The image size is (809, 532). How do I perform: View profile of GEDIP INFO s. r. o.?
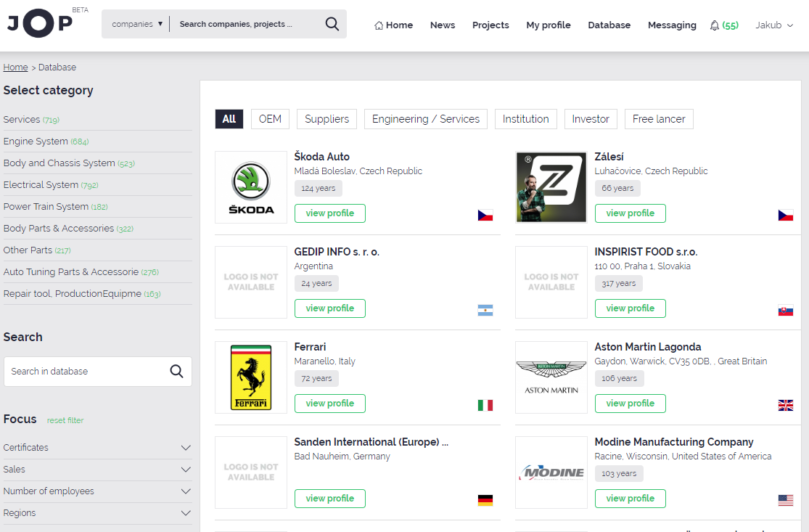click(x=329, y=308)
